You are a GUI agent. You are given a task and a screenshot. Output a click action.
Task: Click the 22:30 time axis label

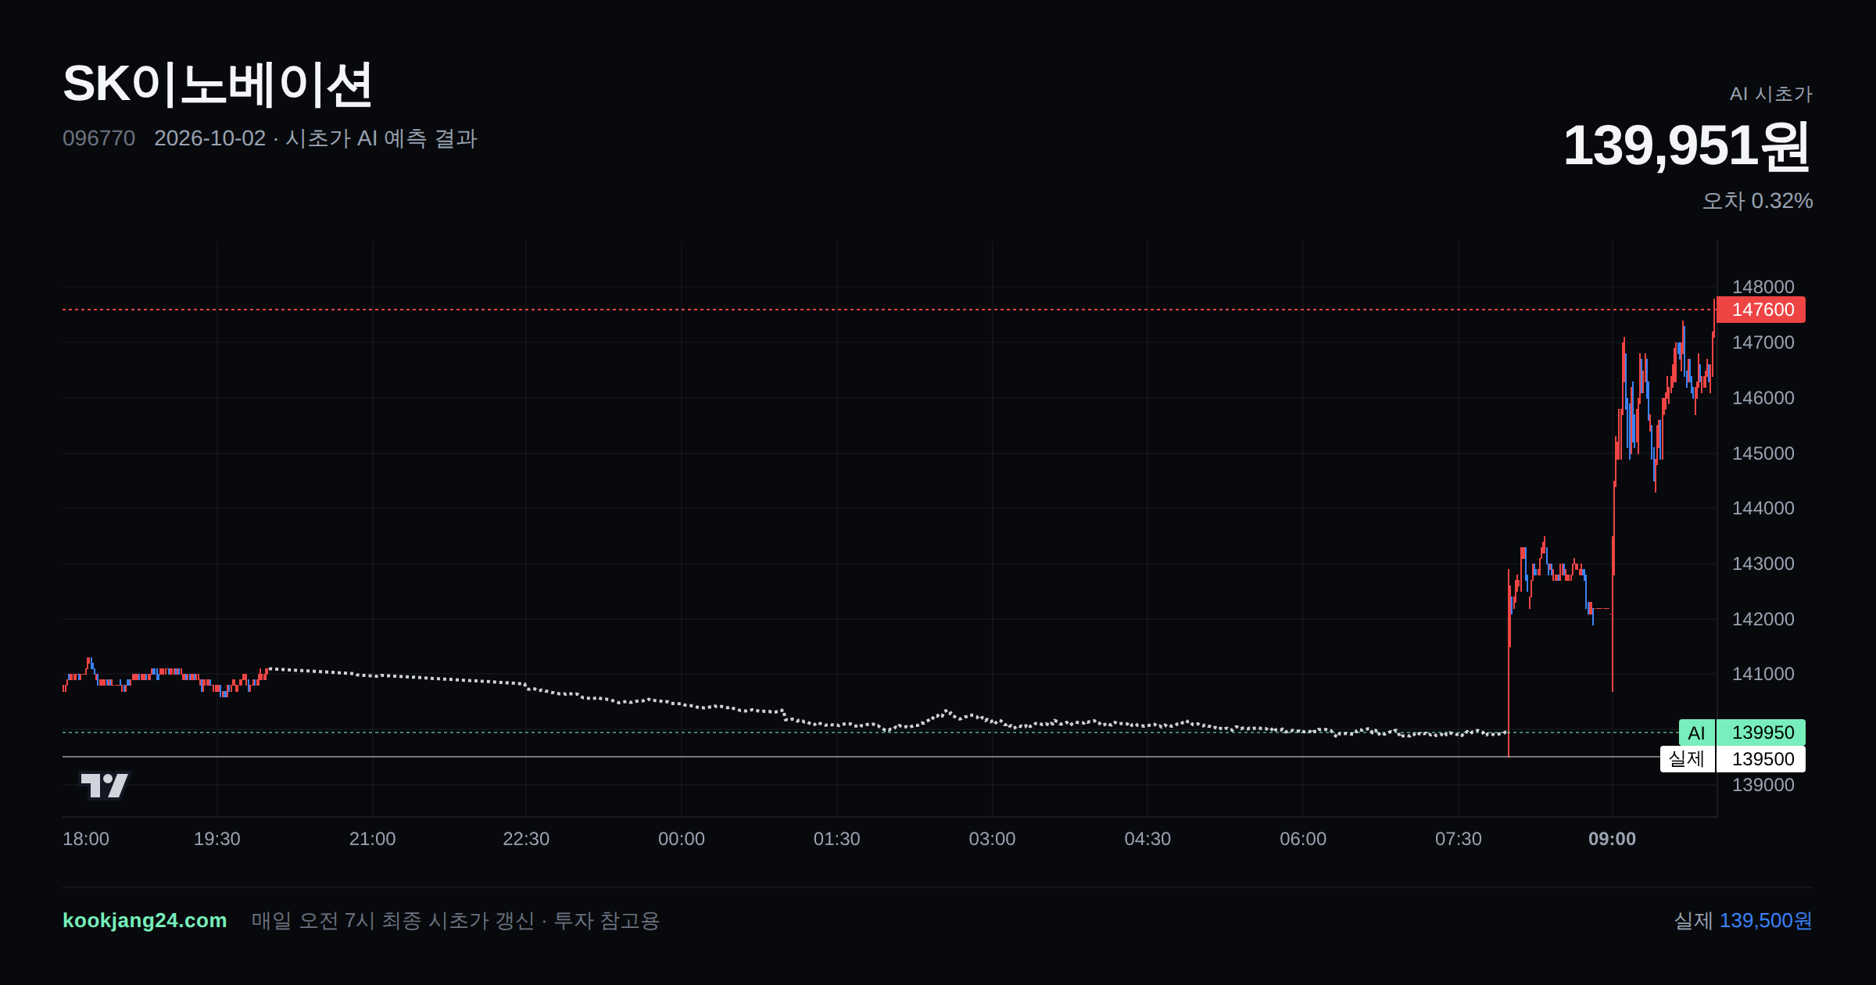526,839
